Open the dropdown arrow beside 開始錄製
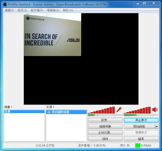The height and width of the screenshot is (151, 162). click(x=157, y=126)
